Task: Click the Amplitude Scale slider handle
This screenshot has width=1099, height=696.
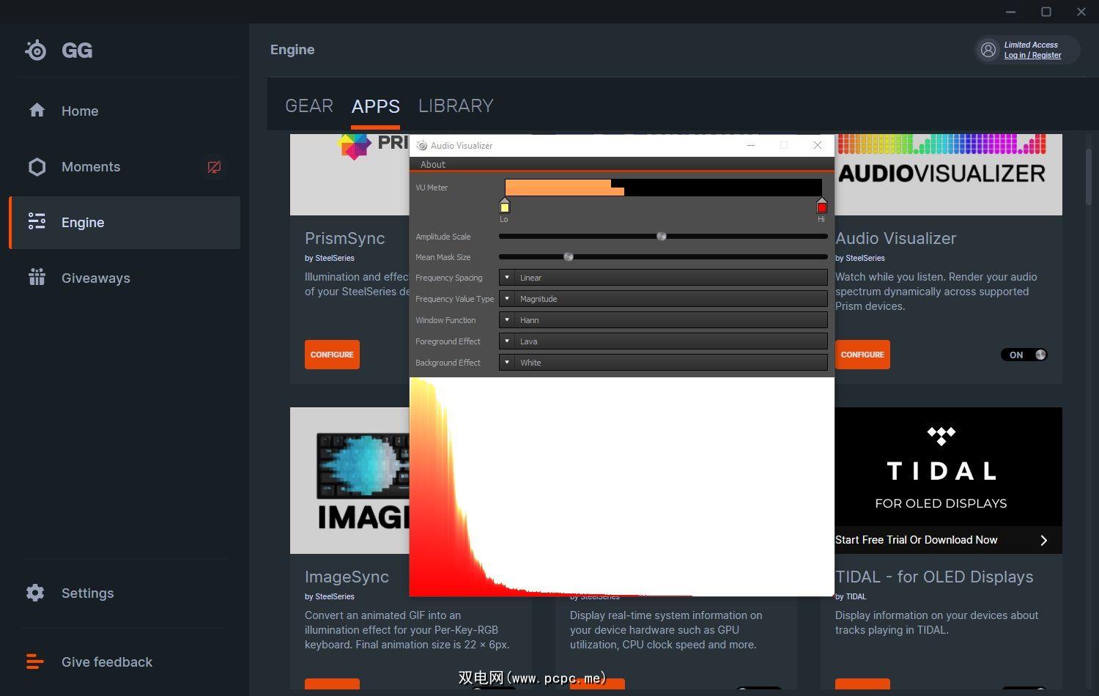Action: point(662,237)
